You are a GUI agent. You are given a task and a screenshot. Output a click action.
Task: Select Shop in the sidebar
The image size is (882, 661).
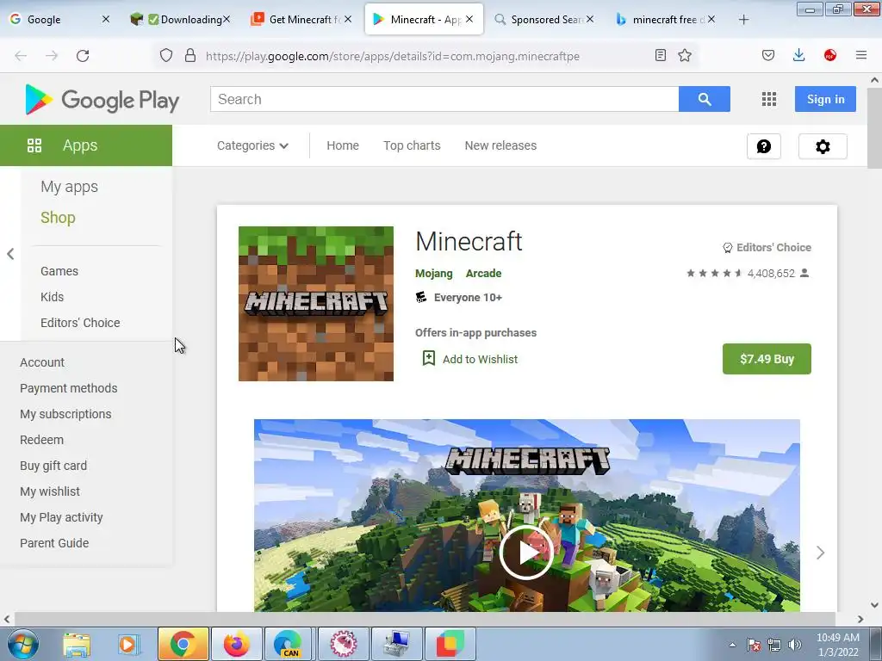(x=58, y=218)
